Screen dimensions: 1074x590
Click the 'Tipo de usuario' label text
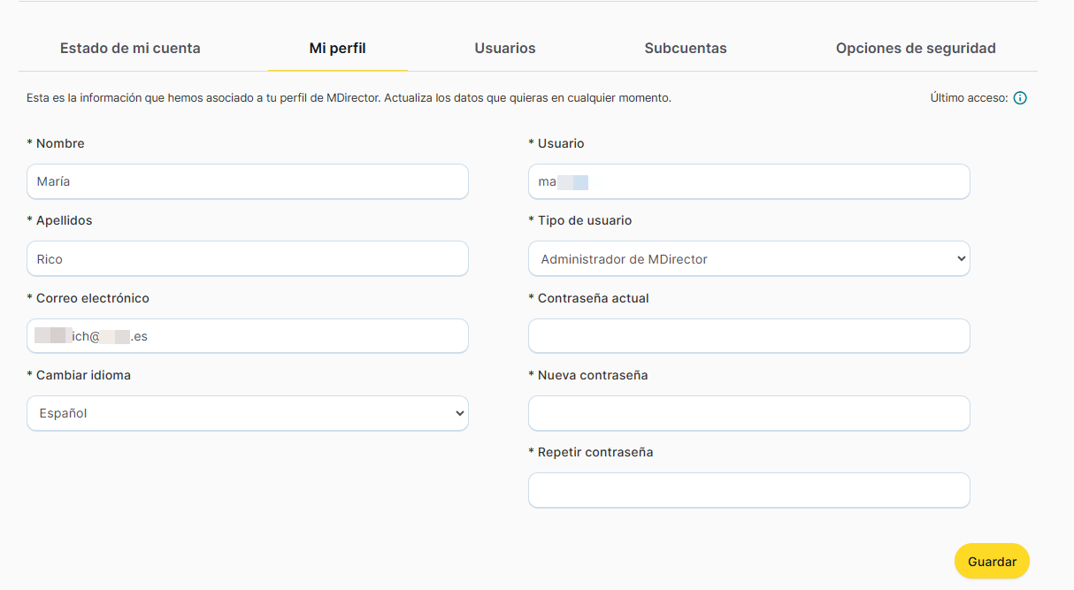tap(584, 220)
